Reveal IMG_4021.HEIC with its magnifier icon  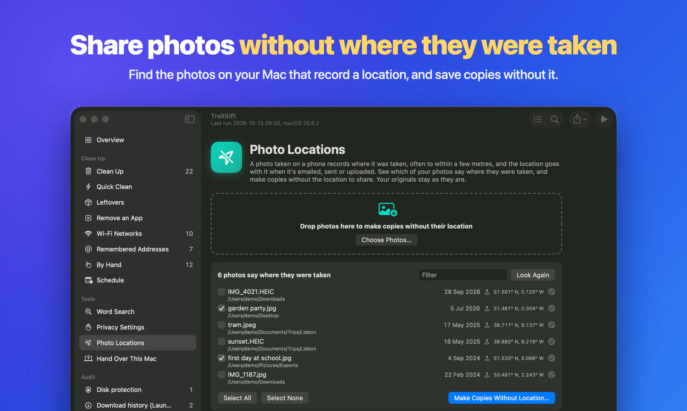[x=551, y=292]
